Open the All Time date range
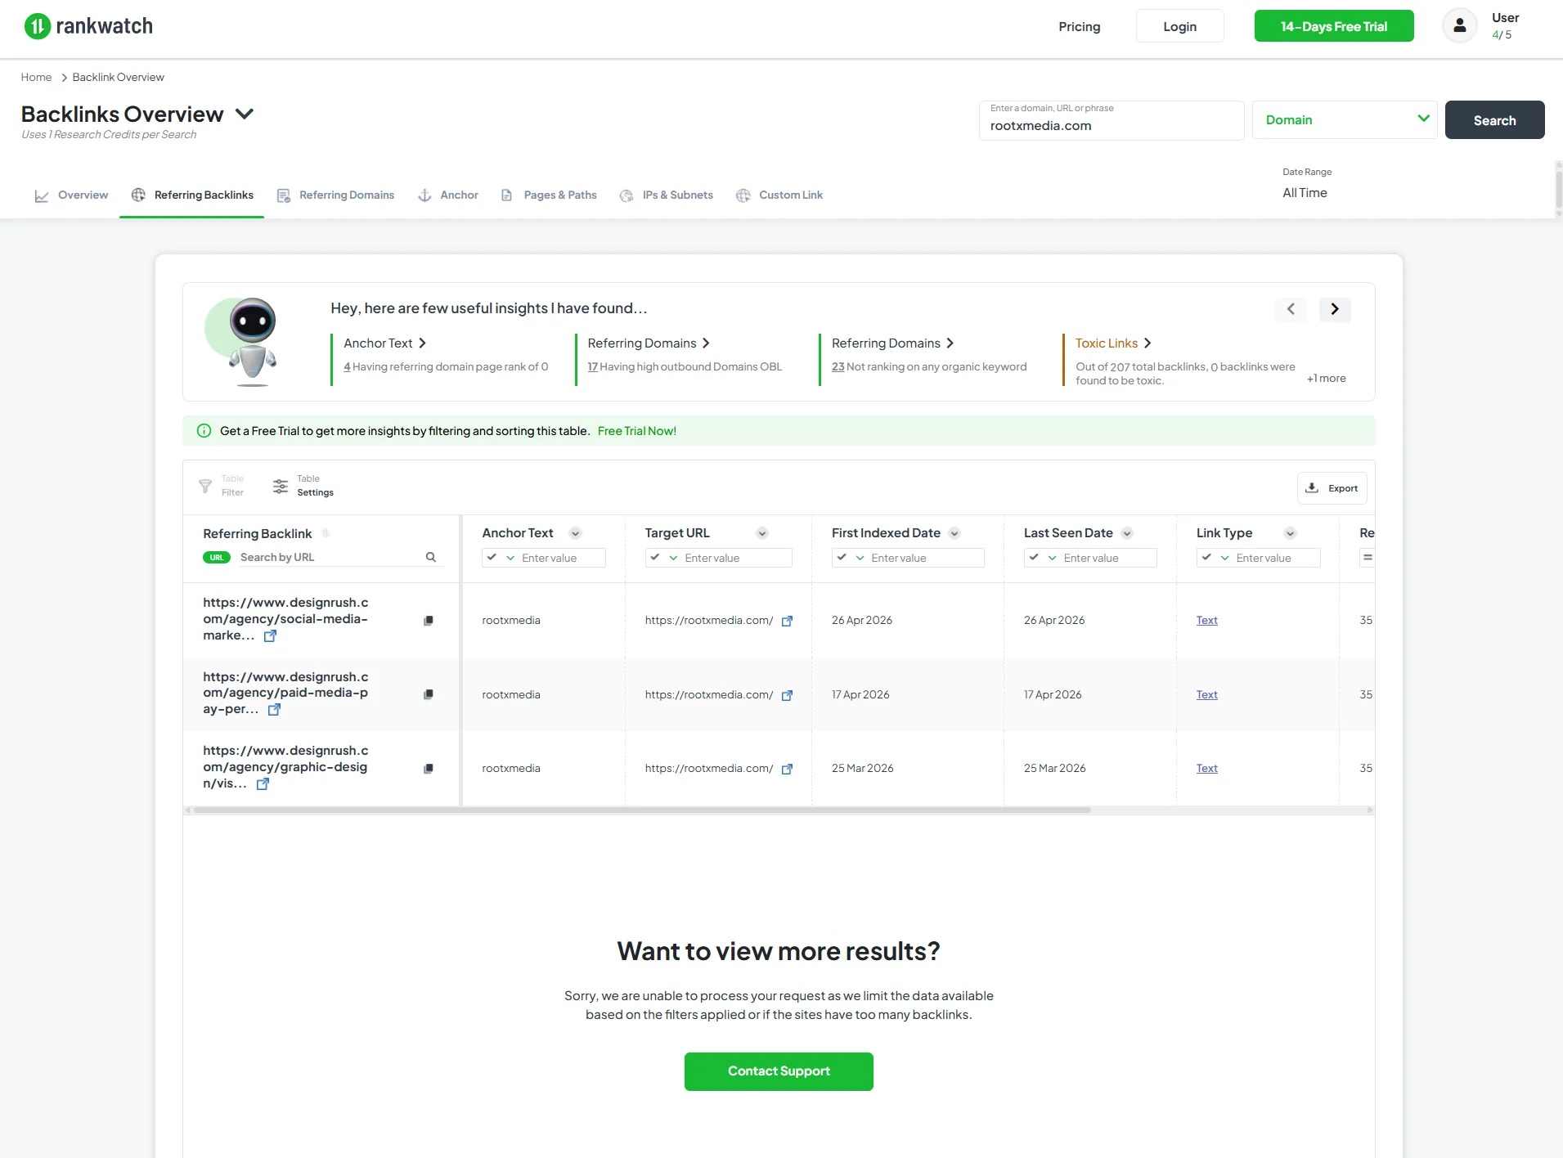The width and height of the screenshot is (1563, 1158). tap(1305, 193)
